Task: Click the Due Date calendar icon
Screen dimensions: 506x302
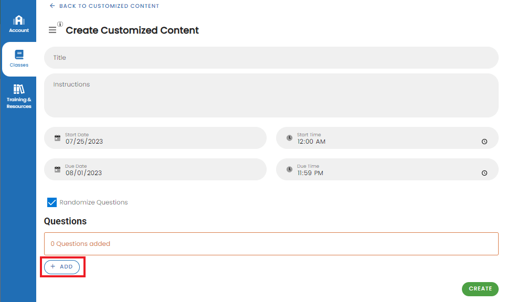Action: (58, 170)
